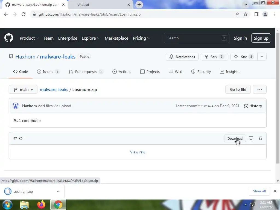Image resolution: width=280 pixels, height=210 pixels.
Task: Expand the Product menu
Action: click(29, 38)
